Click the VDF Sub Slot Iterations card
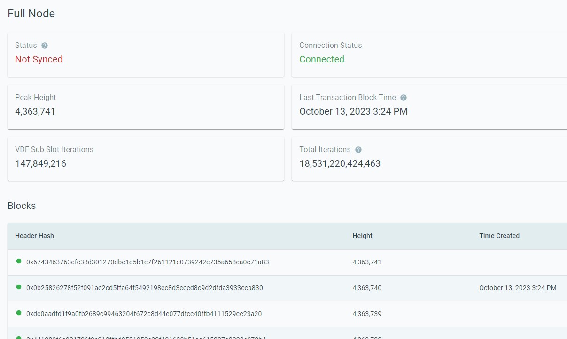This screenshot has height=339, width=567. pos(146,158)
